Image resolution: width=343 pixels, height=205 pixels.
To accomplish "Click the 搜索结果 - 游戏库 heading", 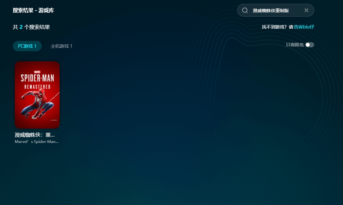I will [x=33, y=10].
